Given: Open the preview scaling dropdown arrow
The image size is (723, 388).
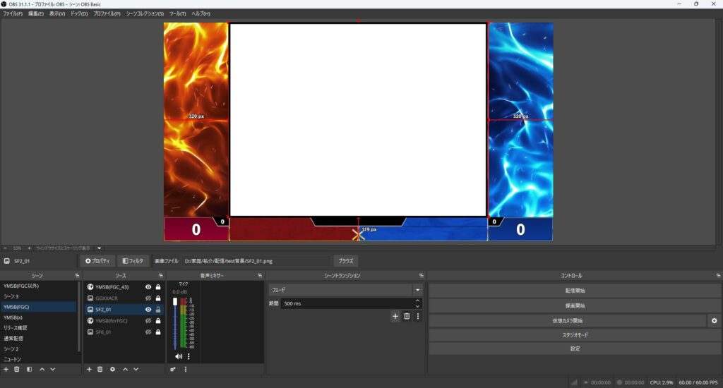Looking at the screenshot, I should coord(99,248).
